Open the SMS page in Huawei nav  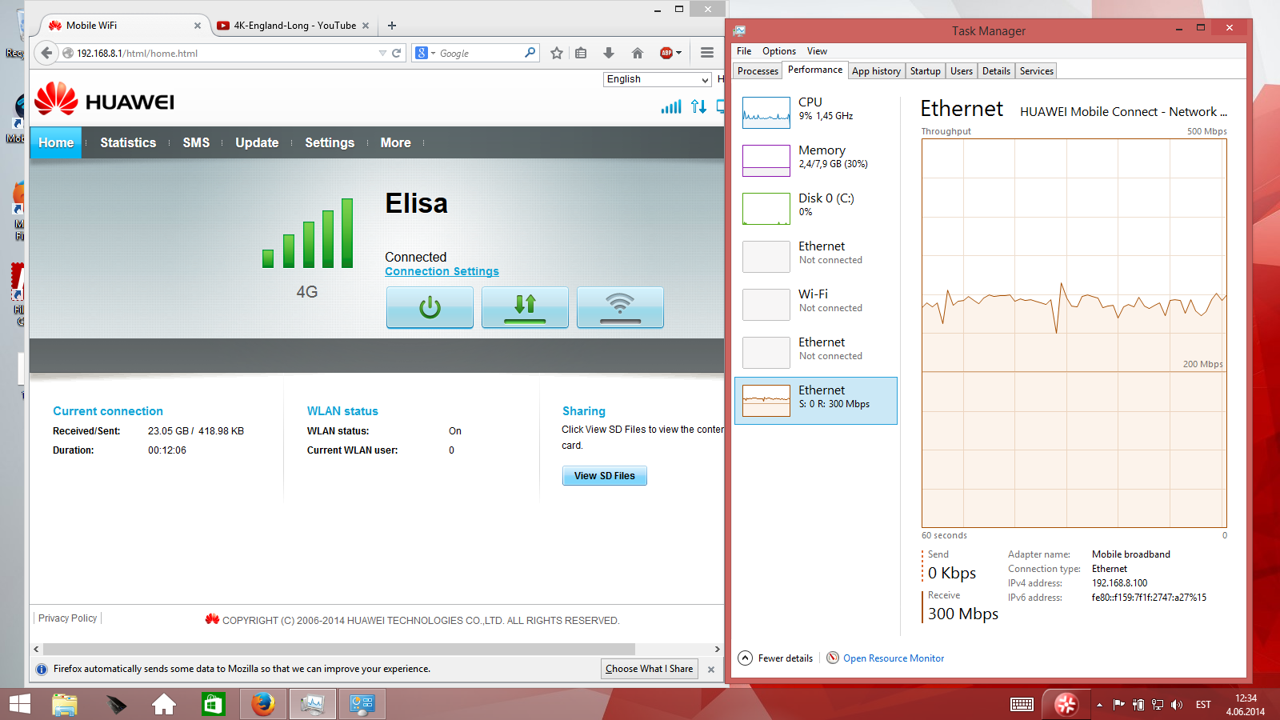click(x=196, y=142)
